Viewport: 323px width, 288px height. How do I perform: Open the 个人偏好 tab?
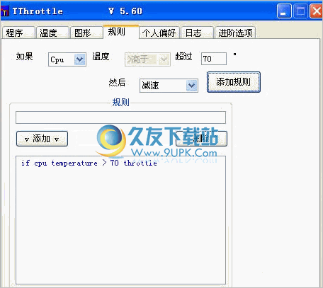(x=159, y=33)
